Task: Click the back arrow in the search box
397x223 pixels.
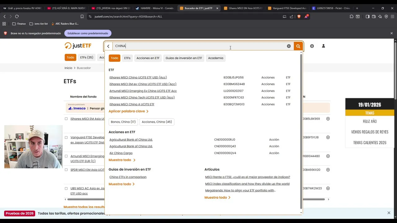Action: point(108,46)
